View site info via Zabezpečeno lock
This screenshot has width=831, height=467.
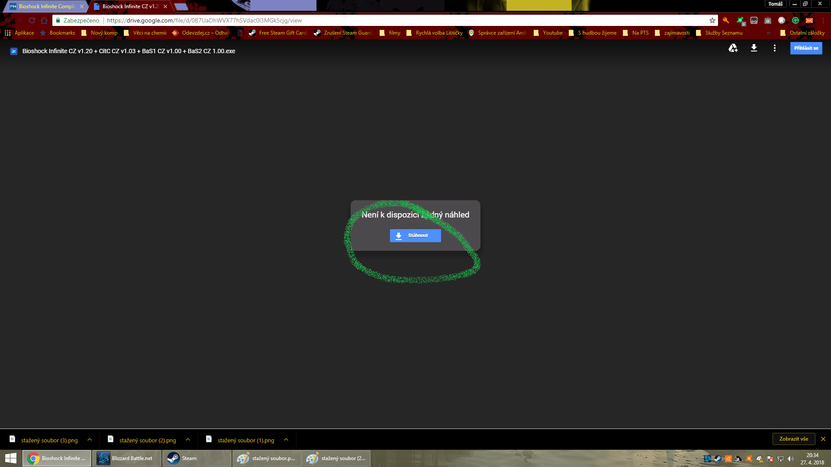click(x=77, y=20)
